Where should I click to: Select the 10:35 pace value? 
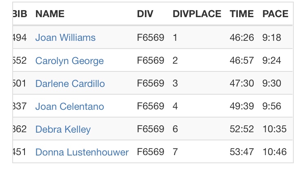point(274,129)
